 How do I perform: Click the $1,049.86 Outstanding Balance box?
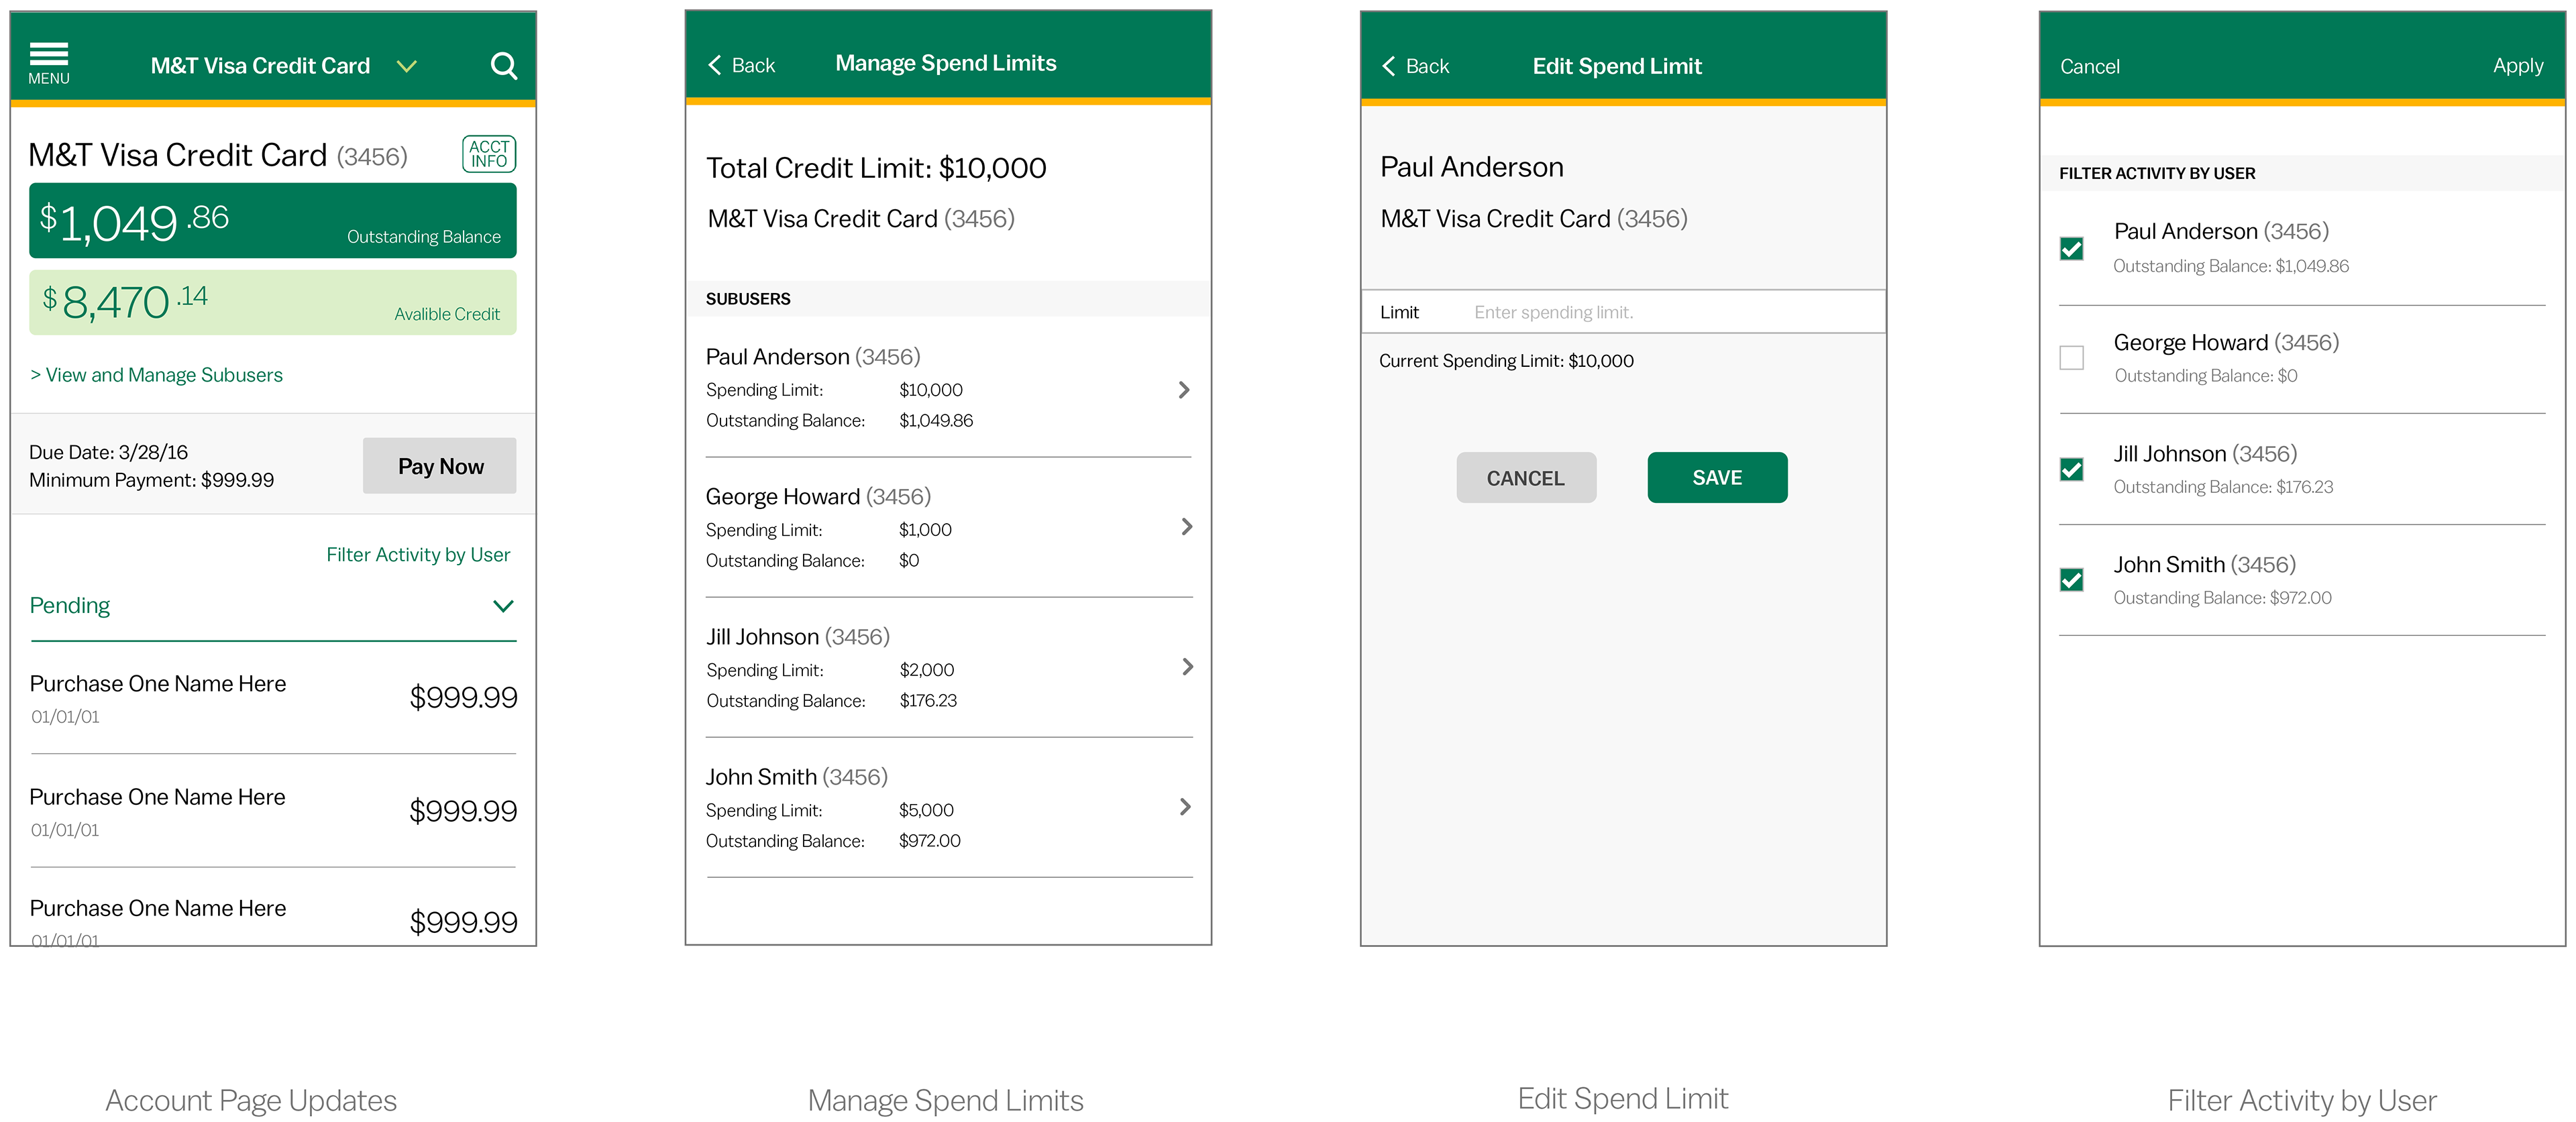(x=273, y=221)
